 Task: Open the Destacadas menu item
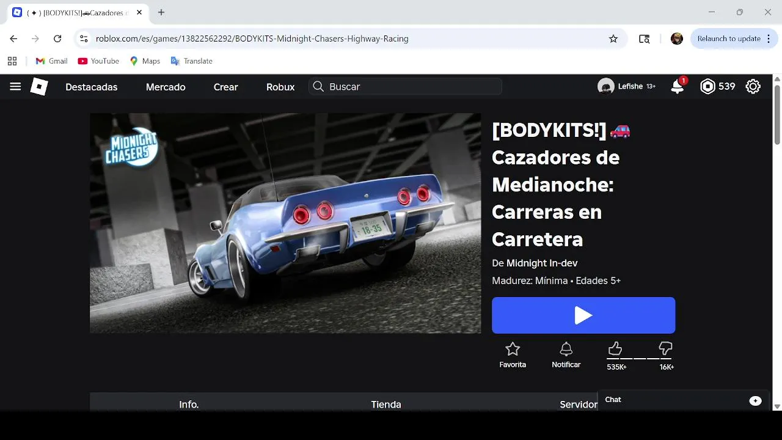coord(92,87)
